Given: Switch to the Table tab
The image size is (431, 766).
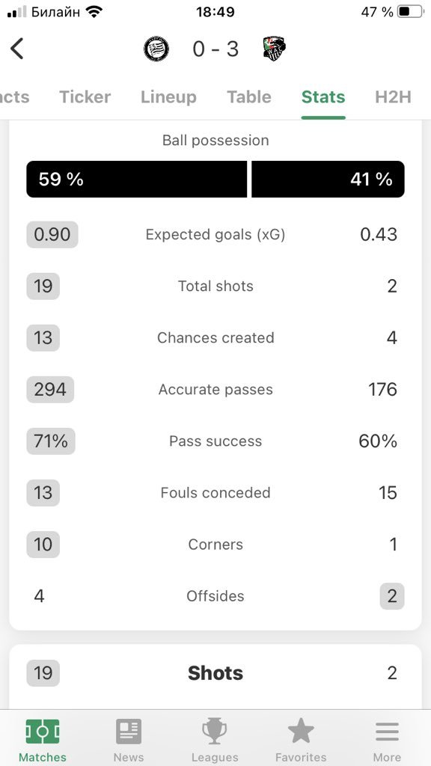Looking at the screenshot, I should (x=249, y=96).
